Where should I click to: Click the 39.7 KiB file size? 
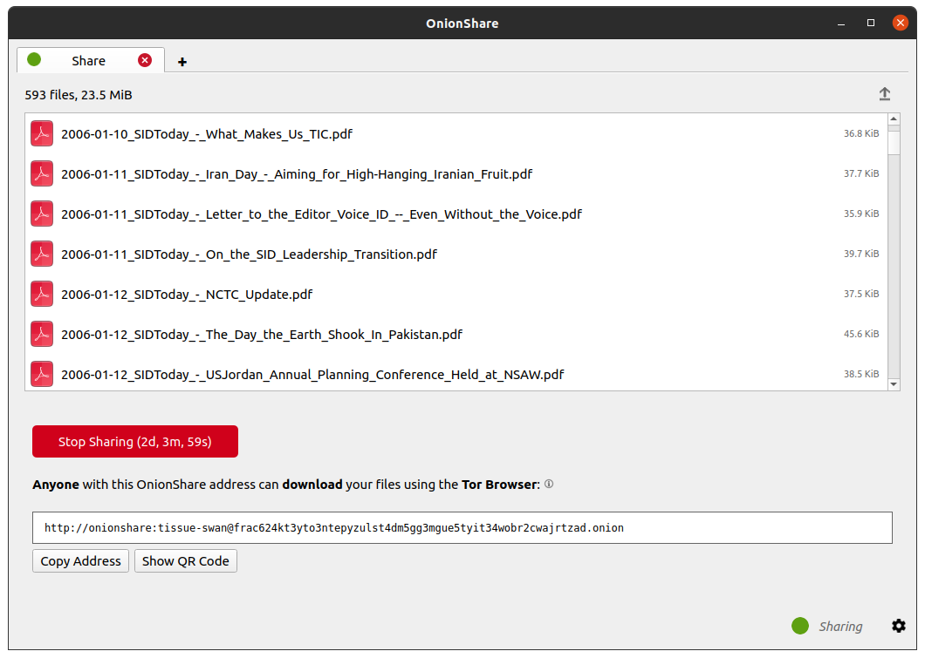coord(860,254)
